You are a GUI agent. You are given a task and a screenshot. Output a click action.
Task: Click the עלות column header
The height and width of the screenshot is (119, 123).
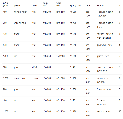[6, 4]
